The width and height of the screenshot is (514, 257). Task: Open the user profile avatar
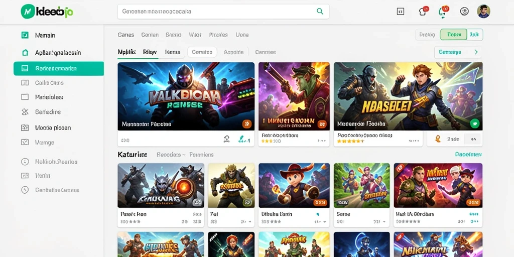pyautogui.click(x=483, y=12)
